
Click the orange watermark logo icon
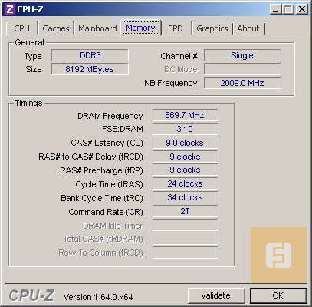point(278,255)
